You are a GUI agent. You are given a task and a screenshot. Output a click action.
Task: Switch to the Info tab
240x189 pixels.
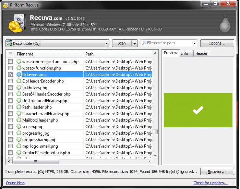(184, 53)
